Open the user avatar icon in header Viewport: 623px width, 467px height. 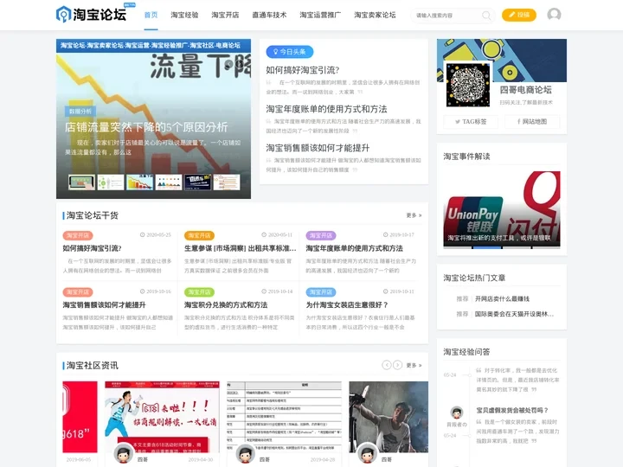[x=554, y=15]
